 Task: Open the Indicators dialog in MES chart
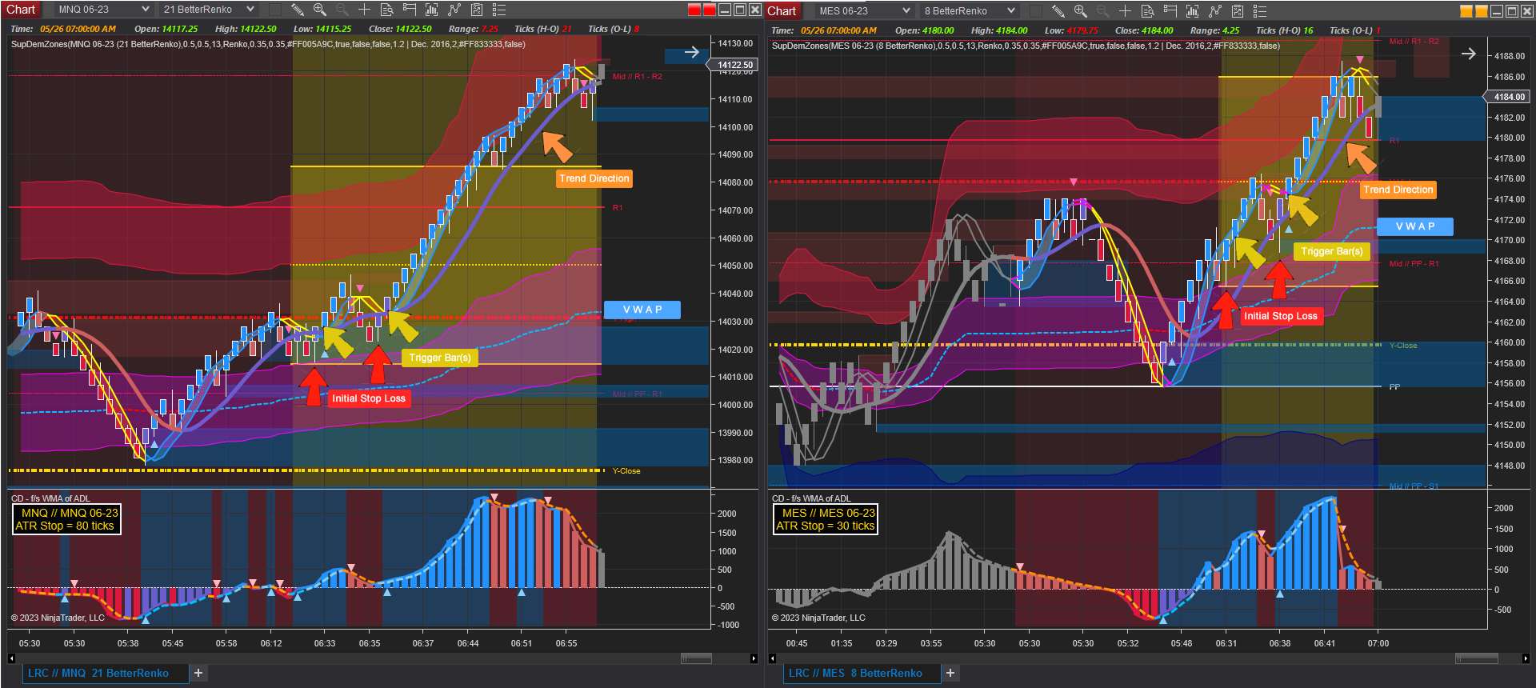(1215, 11)
